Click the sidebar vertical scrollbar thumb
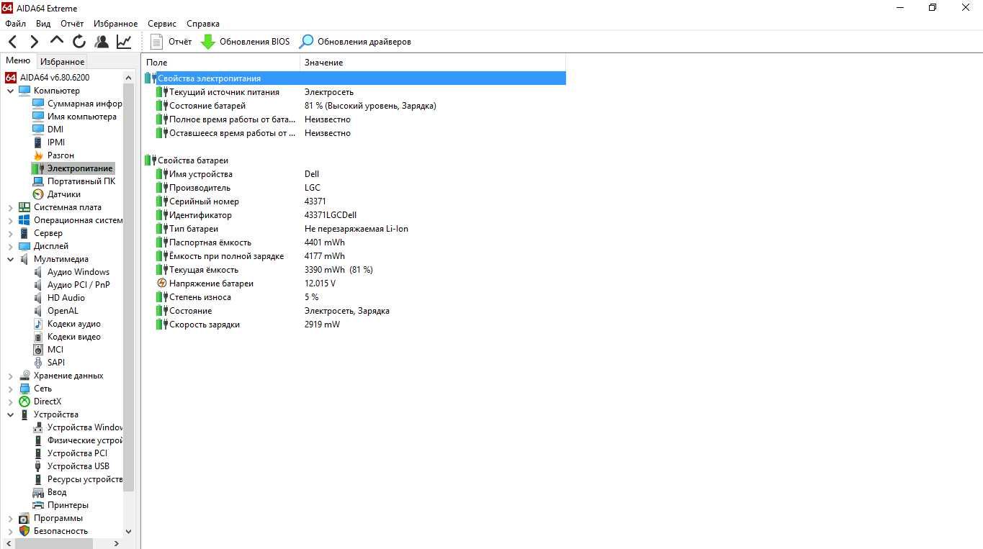The image size is (983, 549). (x=129, y=287)
